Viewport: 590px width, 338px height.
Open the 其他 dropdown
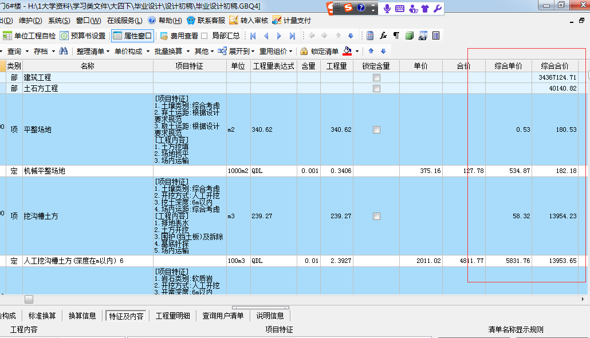pyautogui.click(x=204, y=51)
